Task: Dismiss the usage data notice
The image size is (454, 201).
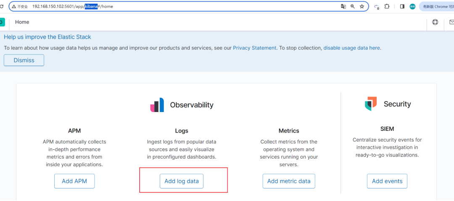Action: pyautogui.click(x=24, y=60)
